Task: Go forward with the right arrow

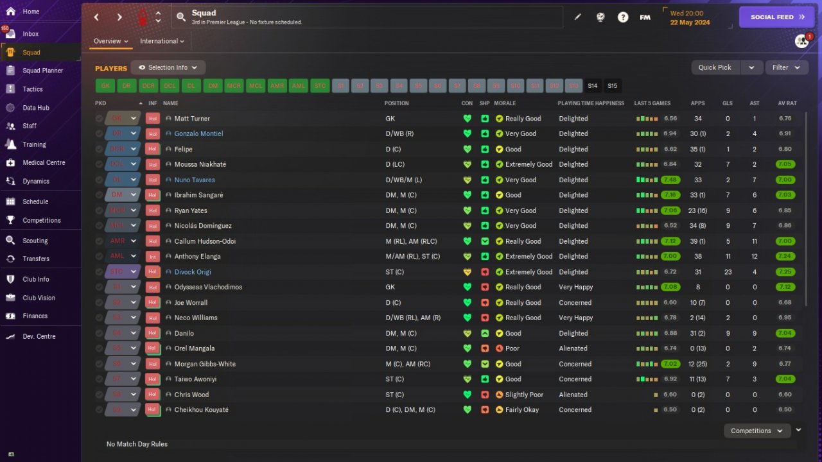Action: pyautogui.click(x=119, y=17)
